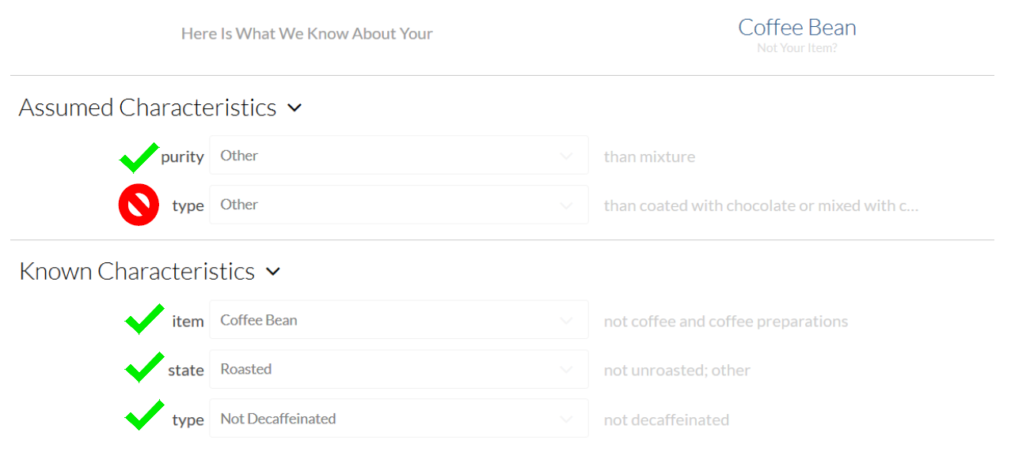Click the 'than mixture' hint text
Screen dimensions: 1011x463
coord(649,157)
